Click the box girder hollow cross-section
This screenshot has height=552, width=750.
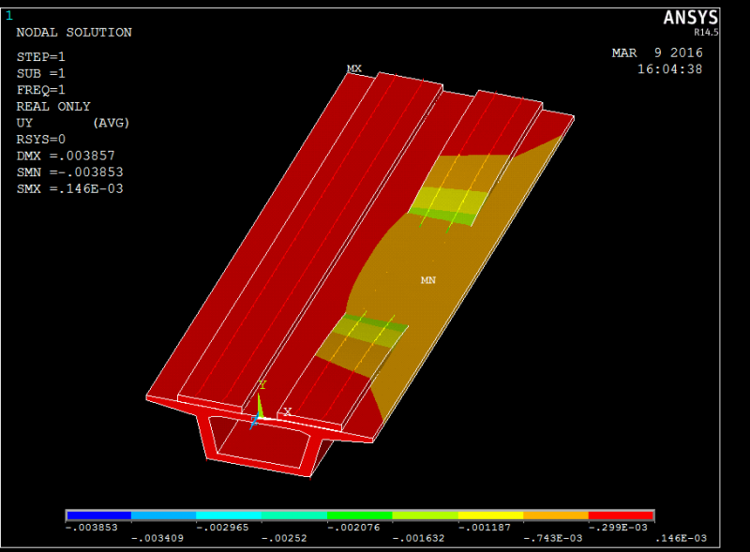coord(261,442)
